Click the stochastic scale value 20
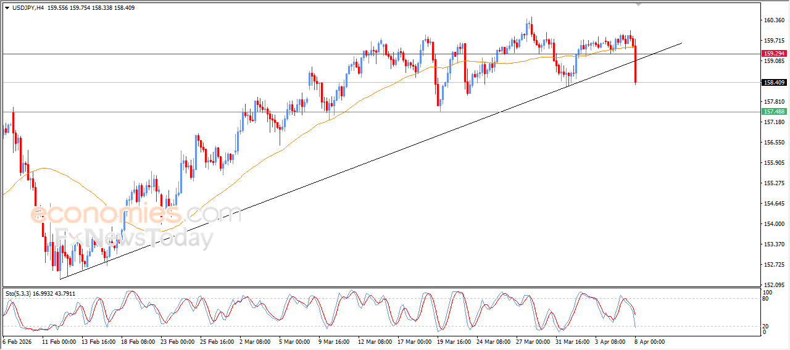This screenshot has height=350, width=790. [x=767, y=326]
